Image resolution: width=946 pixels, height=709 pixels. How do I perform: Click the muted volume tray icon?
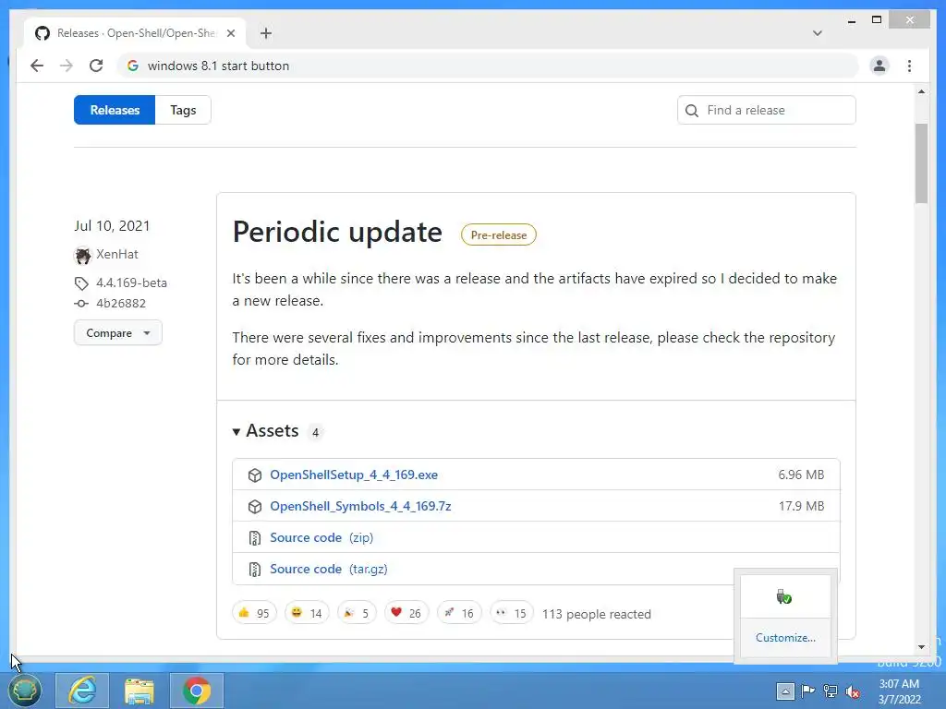853,691
